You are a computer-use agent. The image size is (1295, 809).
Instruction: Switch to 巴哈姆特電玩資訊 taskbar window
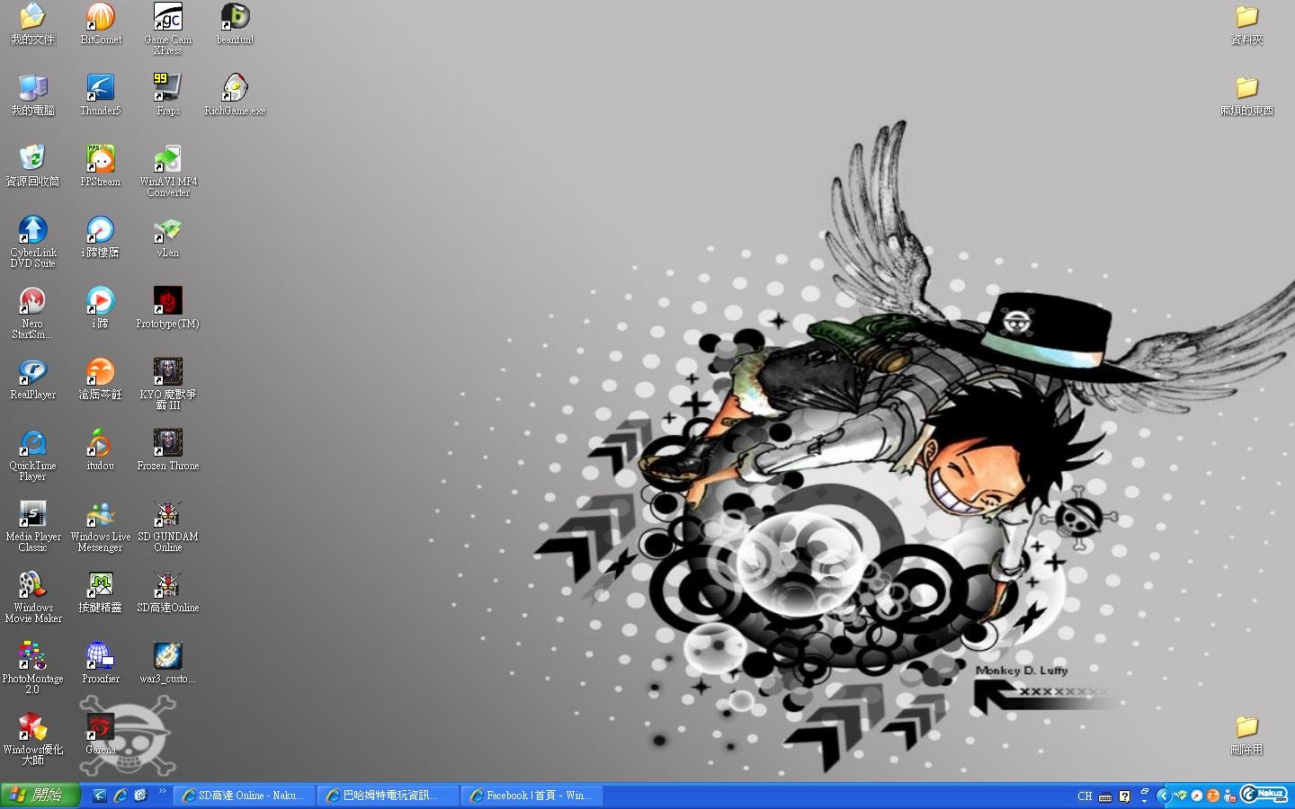[x=388, y=796]
